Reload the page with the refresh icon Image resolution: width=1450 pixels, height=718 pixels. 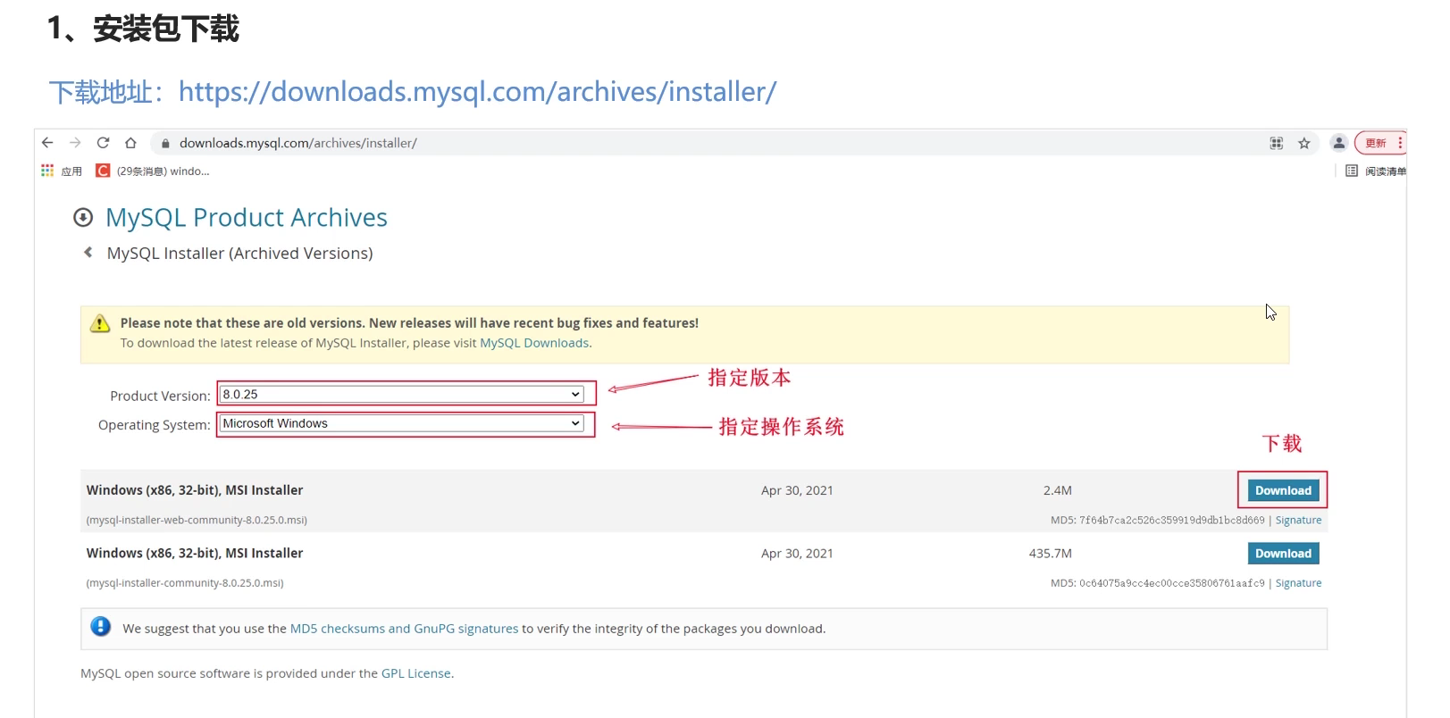[x=103, y=143]
